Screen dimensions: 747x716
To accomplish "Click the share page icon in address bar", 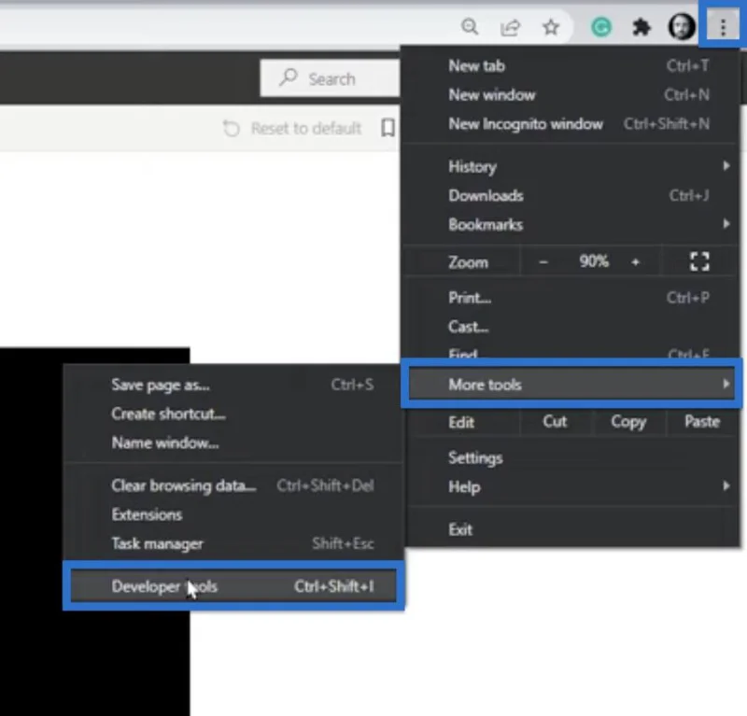I will pyautogui.click(x=510, y=28).
